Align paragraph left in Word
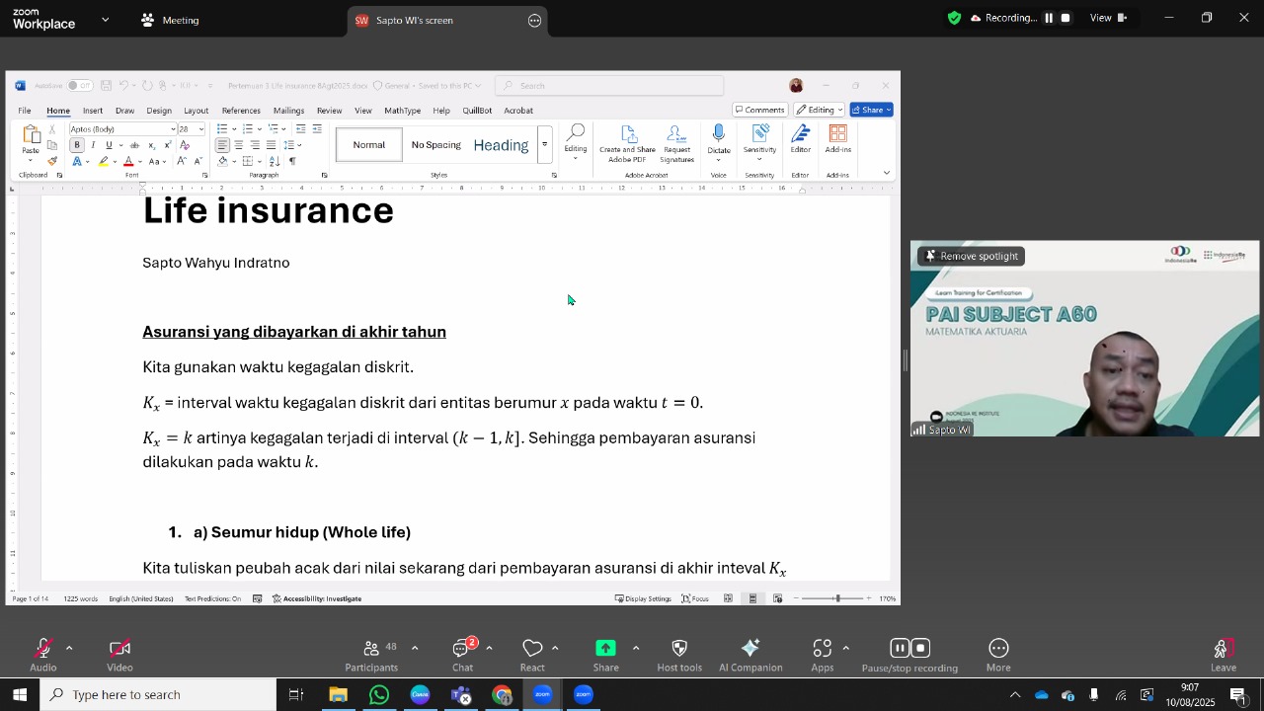Screen dimensions: 1264x711 coord(222,145)
